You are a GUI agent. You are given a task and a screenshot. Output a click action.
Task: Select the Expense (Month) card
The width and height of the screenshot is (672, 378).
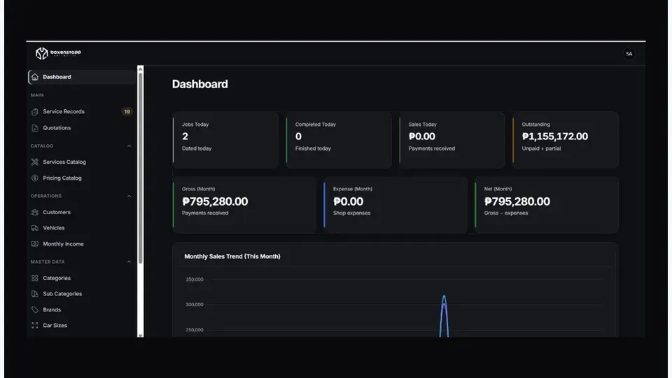click(395, 205)
